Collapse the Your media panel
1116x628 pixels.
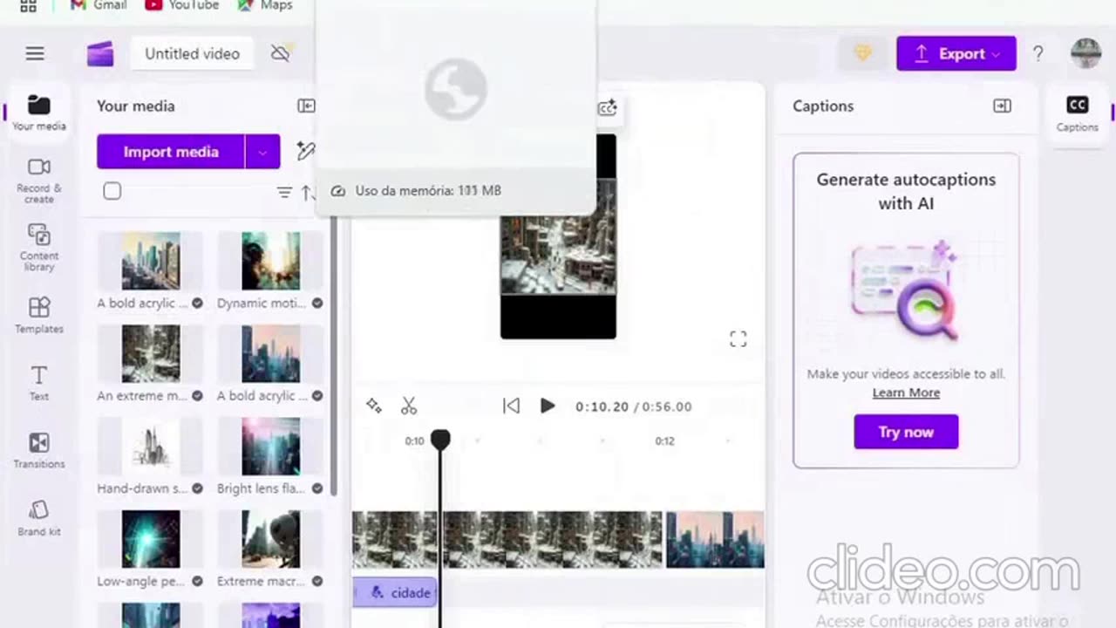click(x=306, y=106)
